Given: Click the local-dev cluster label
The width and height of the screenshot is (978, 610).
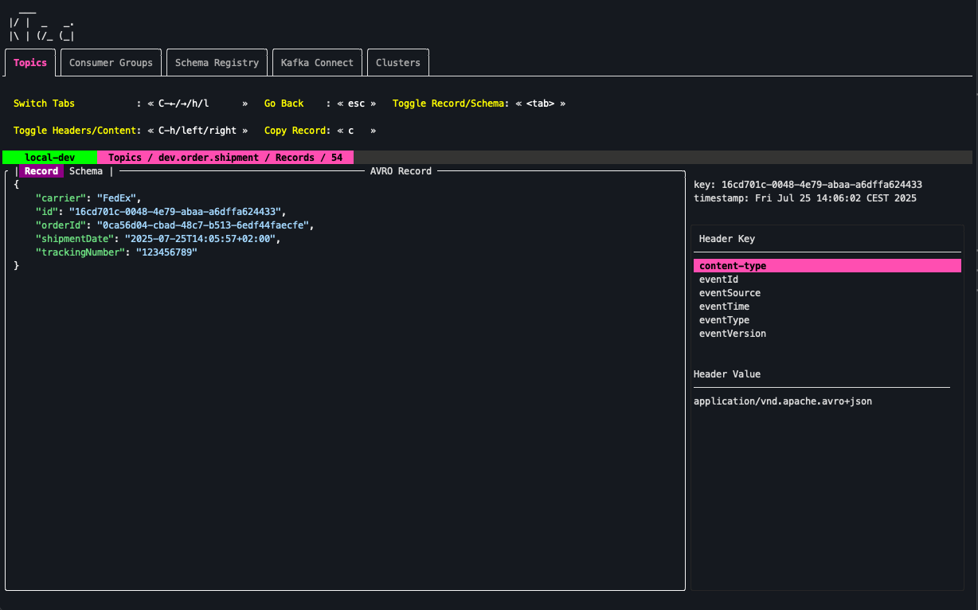Looking at the screenshot, I should (x=49, y=157).
